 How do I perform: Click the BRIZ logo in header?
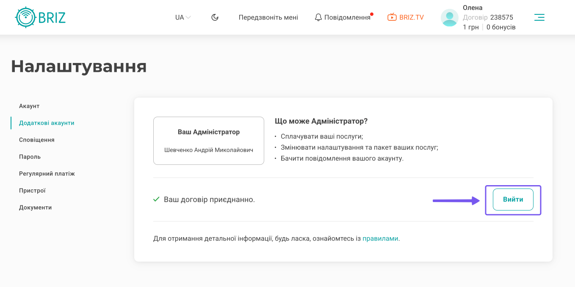click(41, 17)
